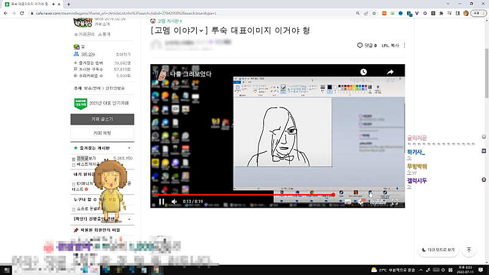Click the video Share arrow icon

pos(390,72)
